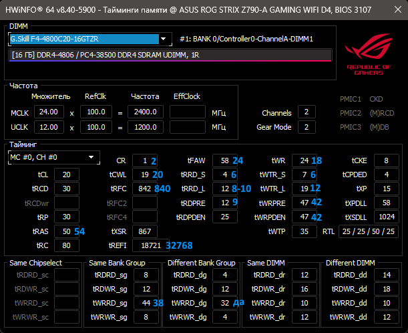The height and width of the screenshot is (333, 408).
Task: Select the tXSDLL value 1024
Action: (x=387, y=217)
